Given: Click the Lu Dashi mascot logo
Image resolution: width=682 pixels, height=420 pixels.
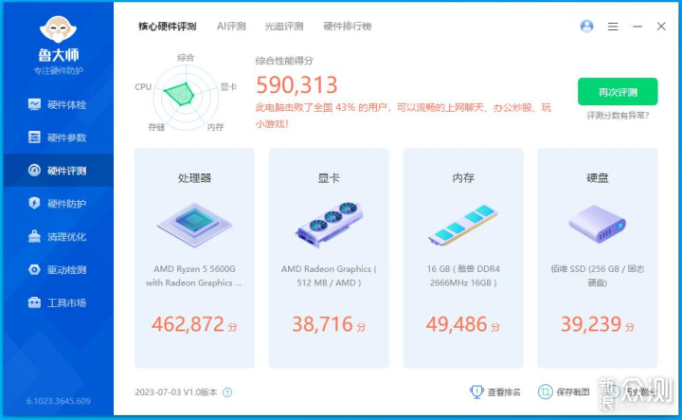Looking at the screenshot, I should (x=58, y=29).
